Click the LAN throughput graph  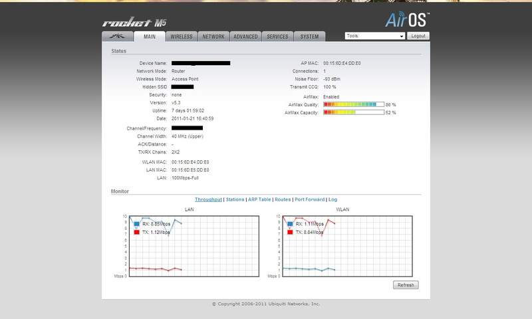point(194,246)
